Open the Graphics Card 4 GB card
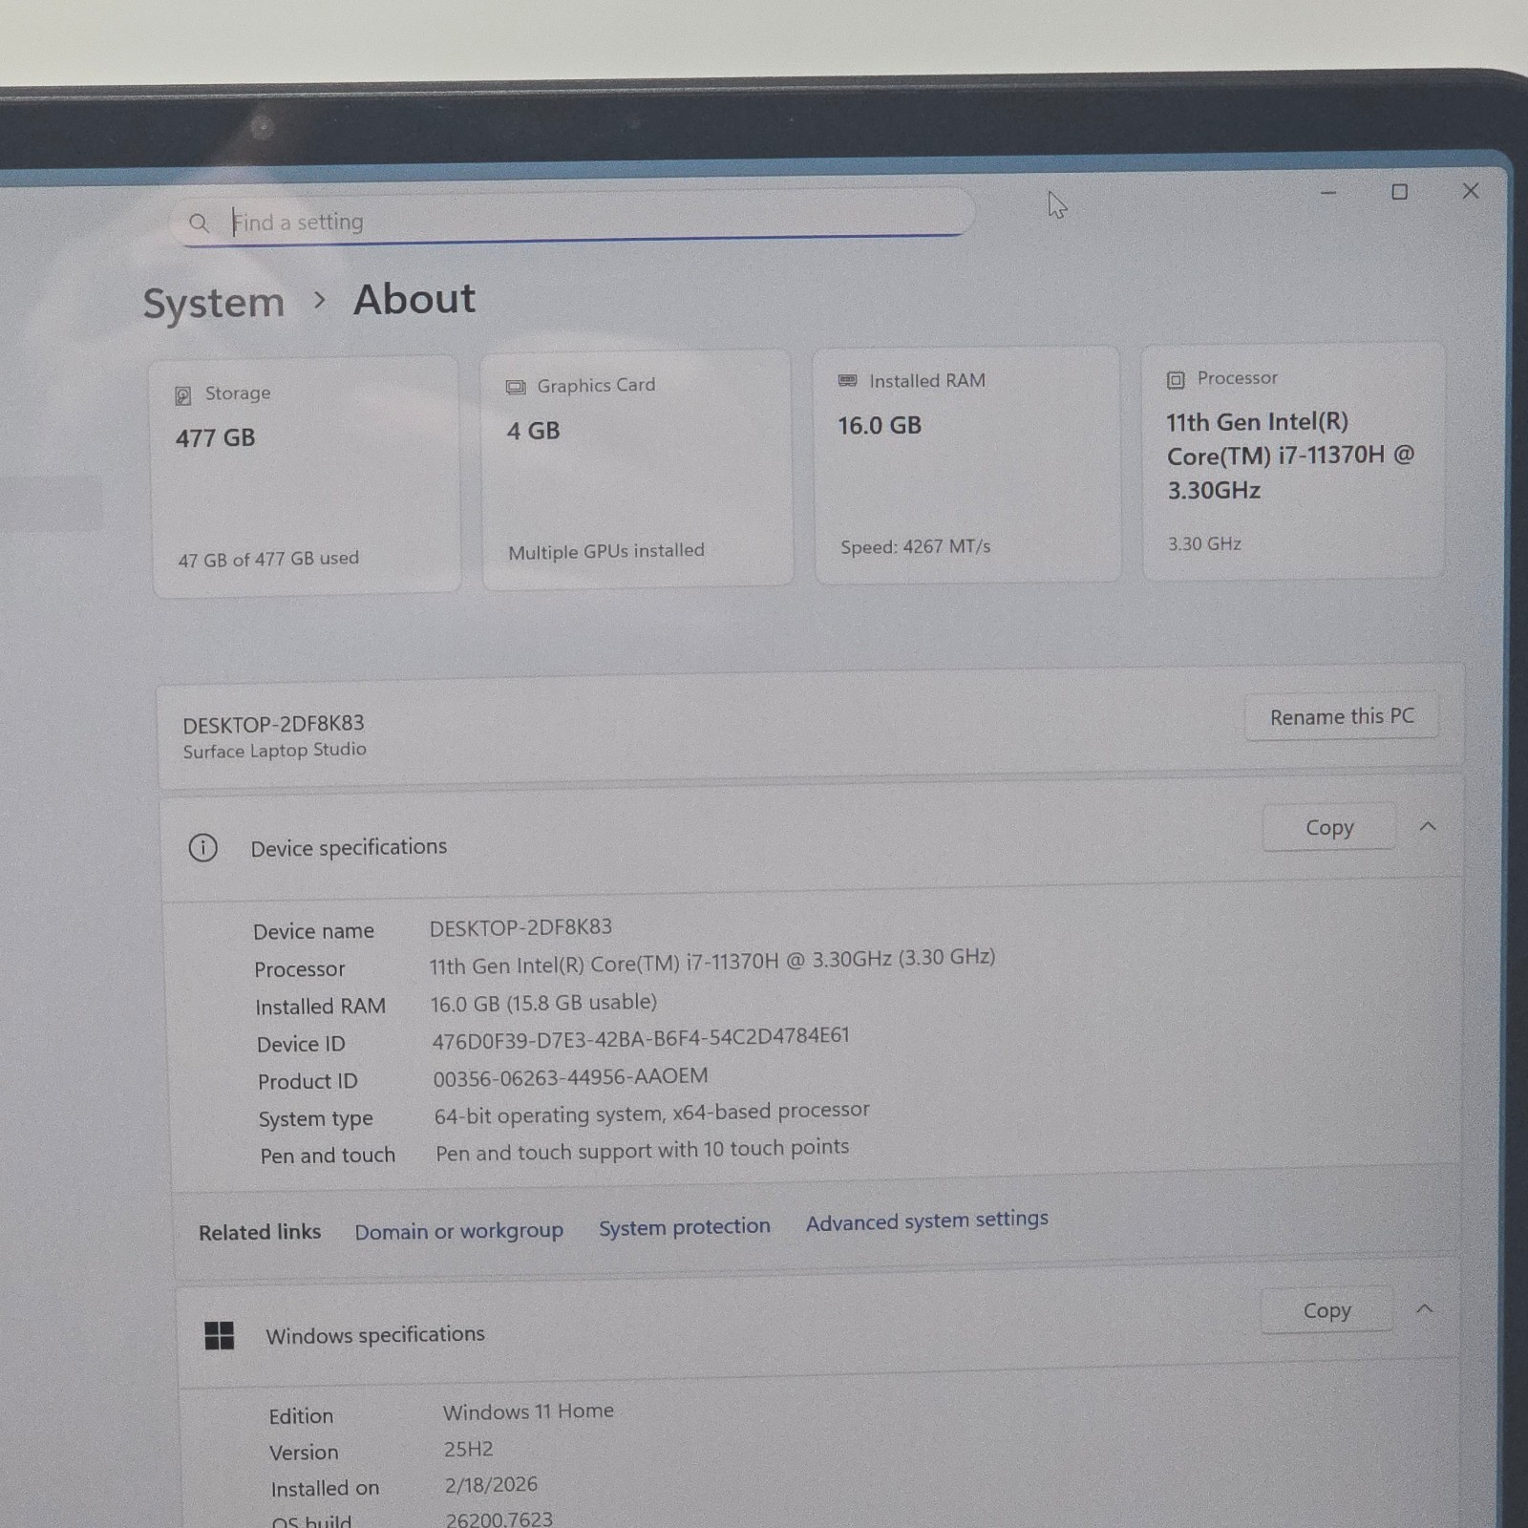Viewport: 1528px width, 1528px height. pos(637,469)
